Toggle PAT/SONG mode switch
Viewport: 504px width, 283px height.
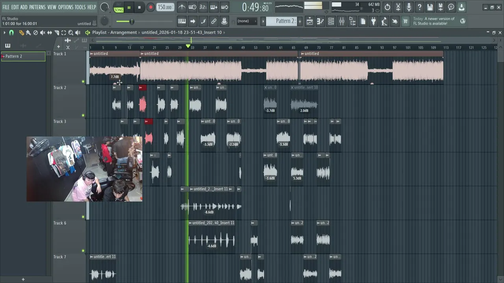pos(119,7)
